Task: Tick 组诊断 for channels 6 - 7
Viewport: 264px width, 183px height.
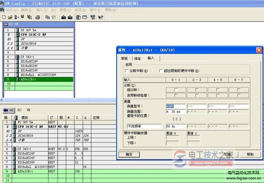Action: point(238,90)
